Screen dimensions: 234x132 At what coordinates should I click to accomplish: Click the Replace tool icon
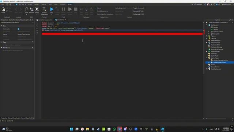32,9
